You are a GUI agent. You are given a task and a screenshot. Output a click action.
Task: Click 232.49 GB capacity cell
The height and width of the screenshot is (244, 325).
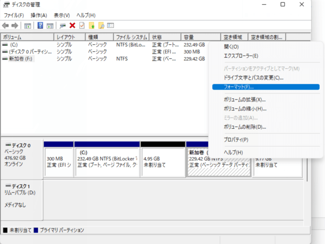(194, 45)
